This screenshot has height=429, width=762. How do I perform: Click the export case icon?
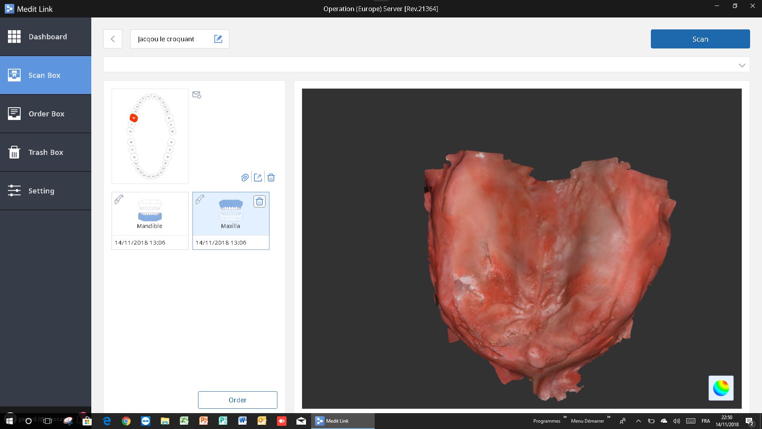258,178
